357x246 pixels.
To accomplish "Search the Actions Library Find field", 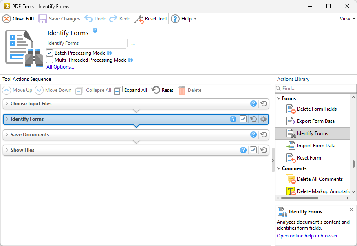I will [x=315, y=89].
